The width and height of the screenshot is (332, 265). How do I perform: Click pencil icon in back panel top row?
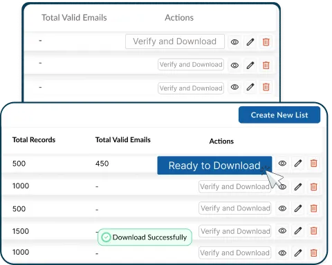[x=250, y=42]
